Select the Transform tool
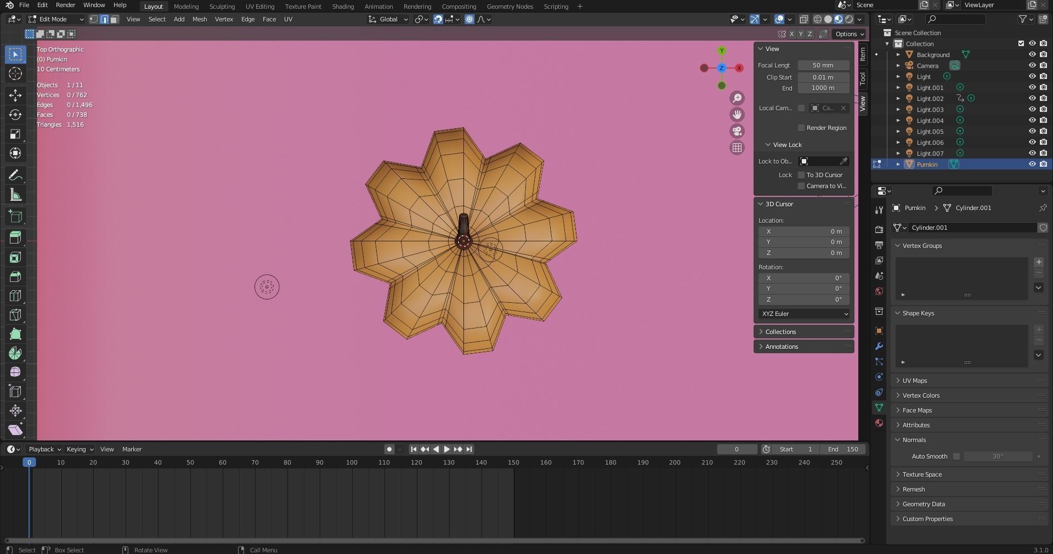Screen dimensions: 1053x554 [15, 154]
